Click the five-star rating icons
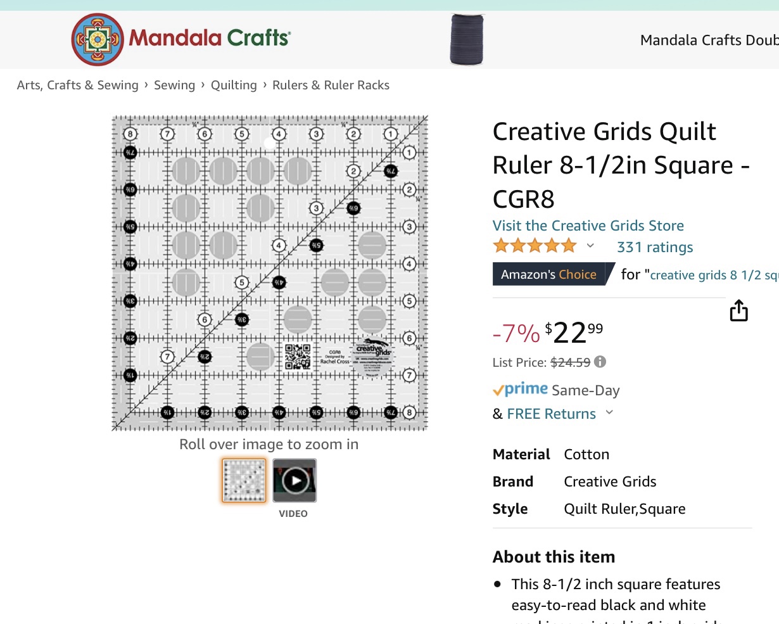Image resolution: width=779 pixels, height=624 pixels. coord(535,246)
